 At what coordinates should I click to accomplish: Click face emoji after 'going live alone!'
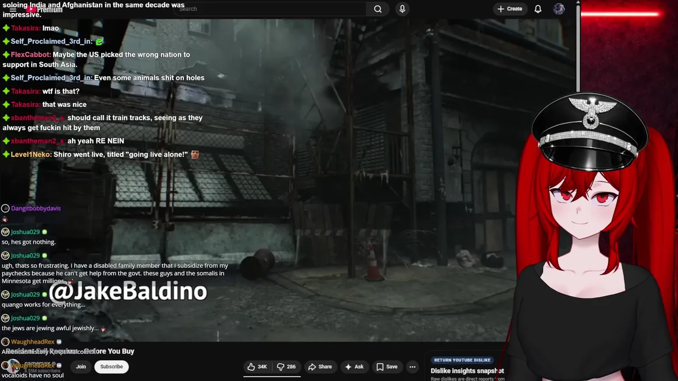pyautogui.click(x=195, y=155)
